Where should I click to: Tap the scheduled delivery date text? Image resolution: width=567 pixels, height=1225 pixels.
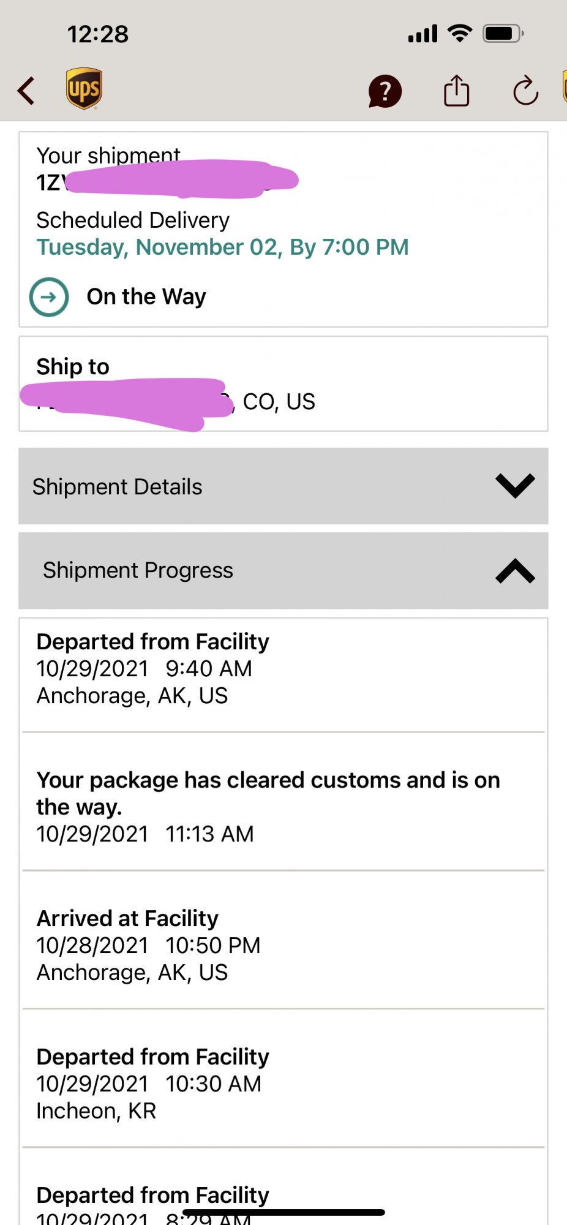point(222,247)
